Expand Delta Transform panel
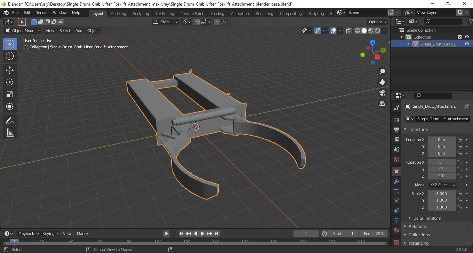Image resolution: width=473 pixels, height=253 pixels. pyautogui.click(x=427, y=218)
